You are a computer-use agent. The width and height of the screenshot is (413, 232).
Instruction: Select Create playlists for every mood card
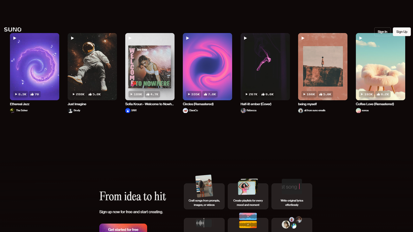click(x=248, y=196)
